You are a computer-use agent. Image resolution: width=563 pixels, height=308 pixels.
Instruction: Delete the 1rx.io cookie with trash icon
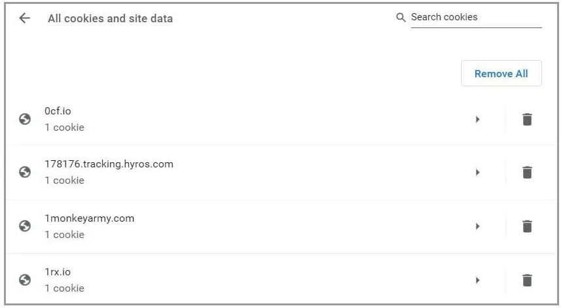[527, 280]
